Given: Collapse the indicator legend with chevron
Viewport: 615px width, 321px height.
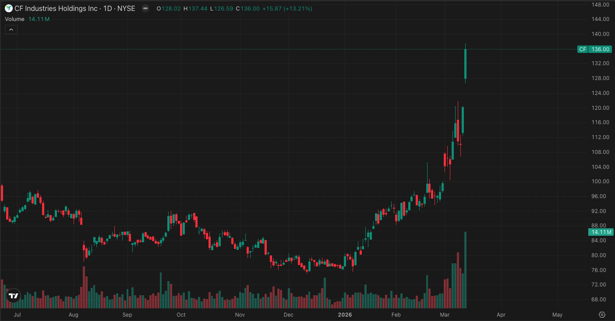Looking at the screenshot, I should tap(11, 29).
